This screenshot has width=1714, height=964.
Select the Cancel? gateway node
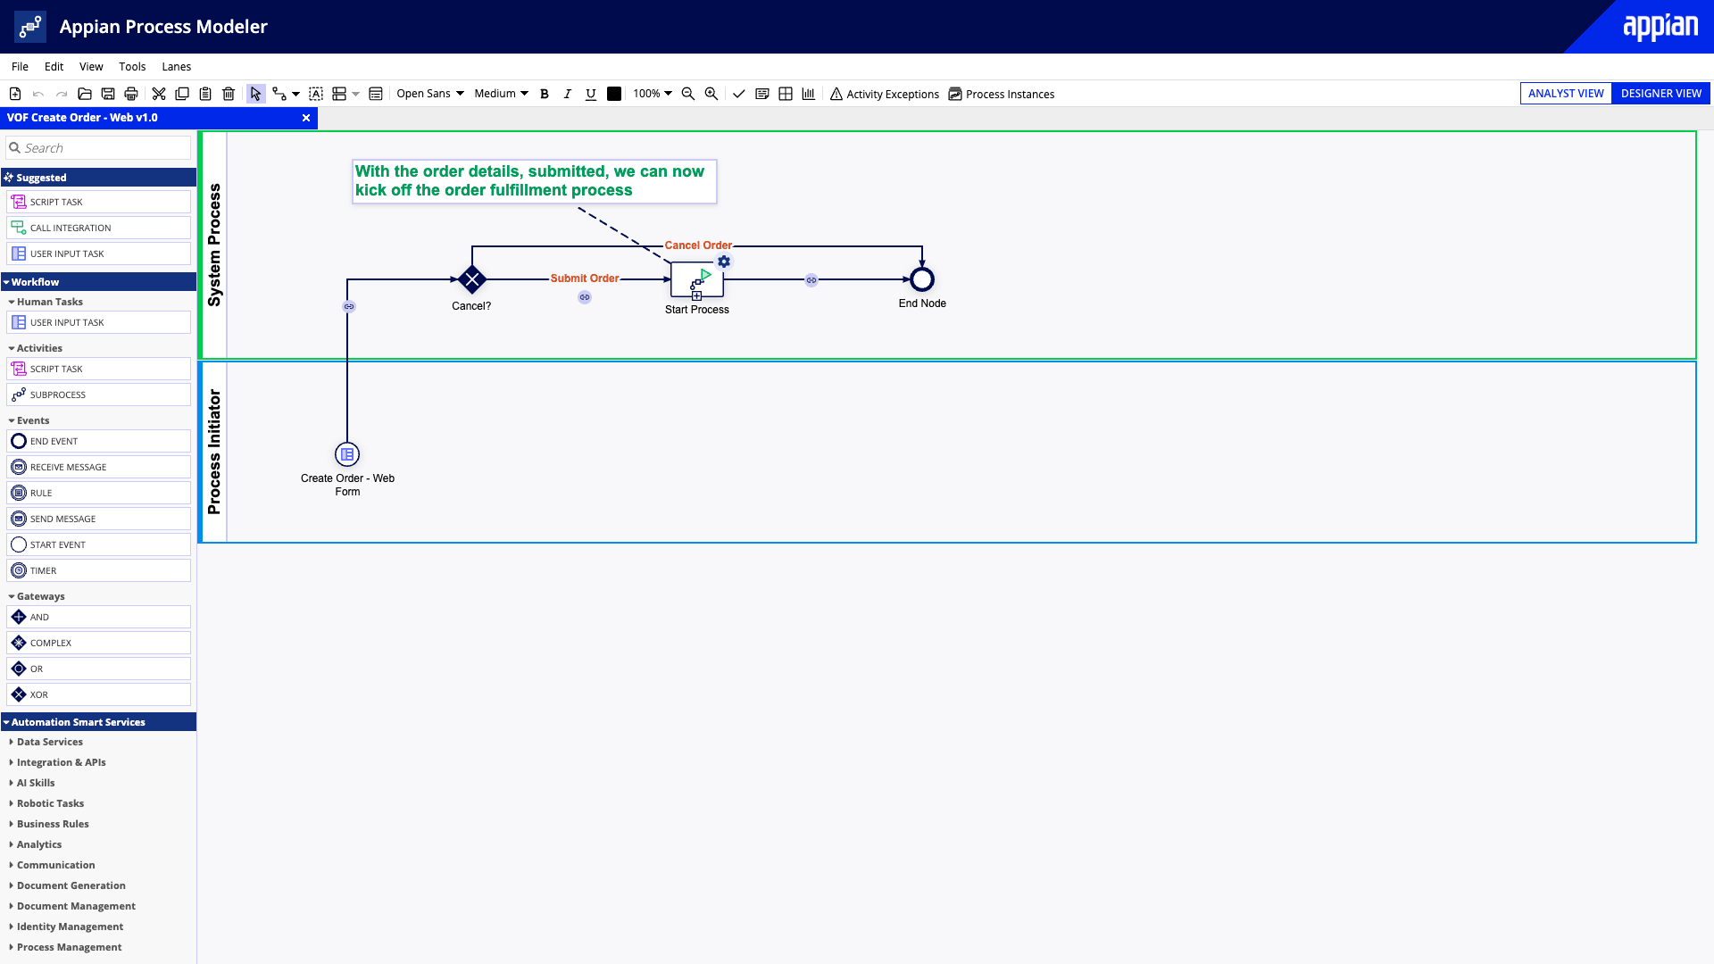click(x=472, y=279)
